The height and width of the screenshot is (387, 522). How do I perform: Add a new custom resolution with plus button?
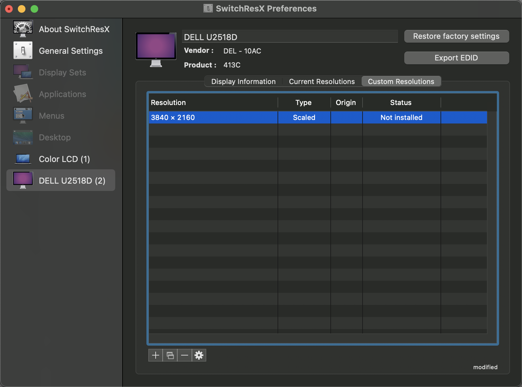tap(156, 355)
